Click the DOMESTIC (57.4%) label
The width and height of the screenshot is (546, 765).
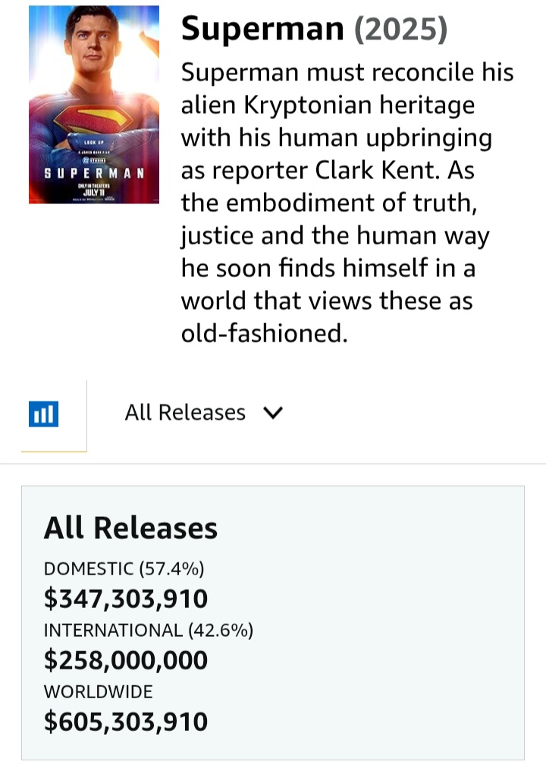[124, 569]
